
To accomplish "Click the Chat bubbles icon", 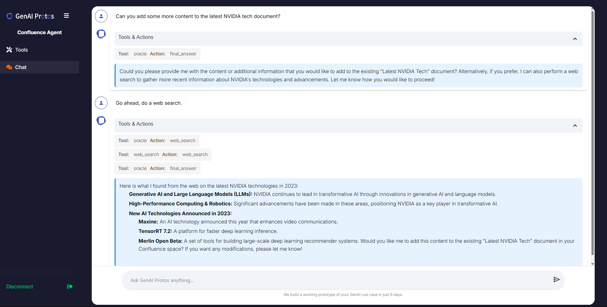I will point(9,67).
